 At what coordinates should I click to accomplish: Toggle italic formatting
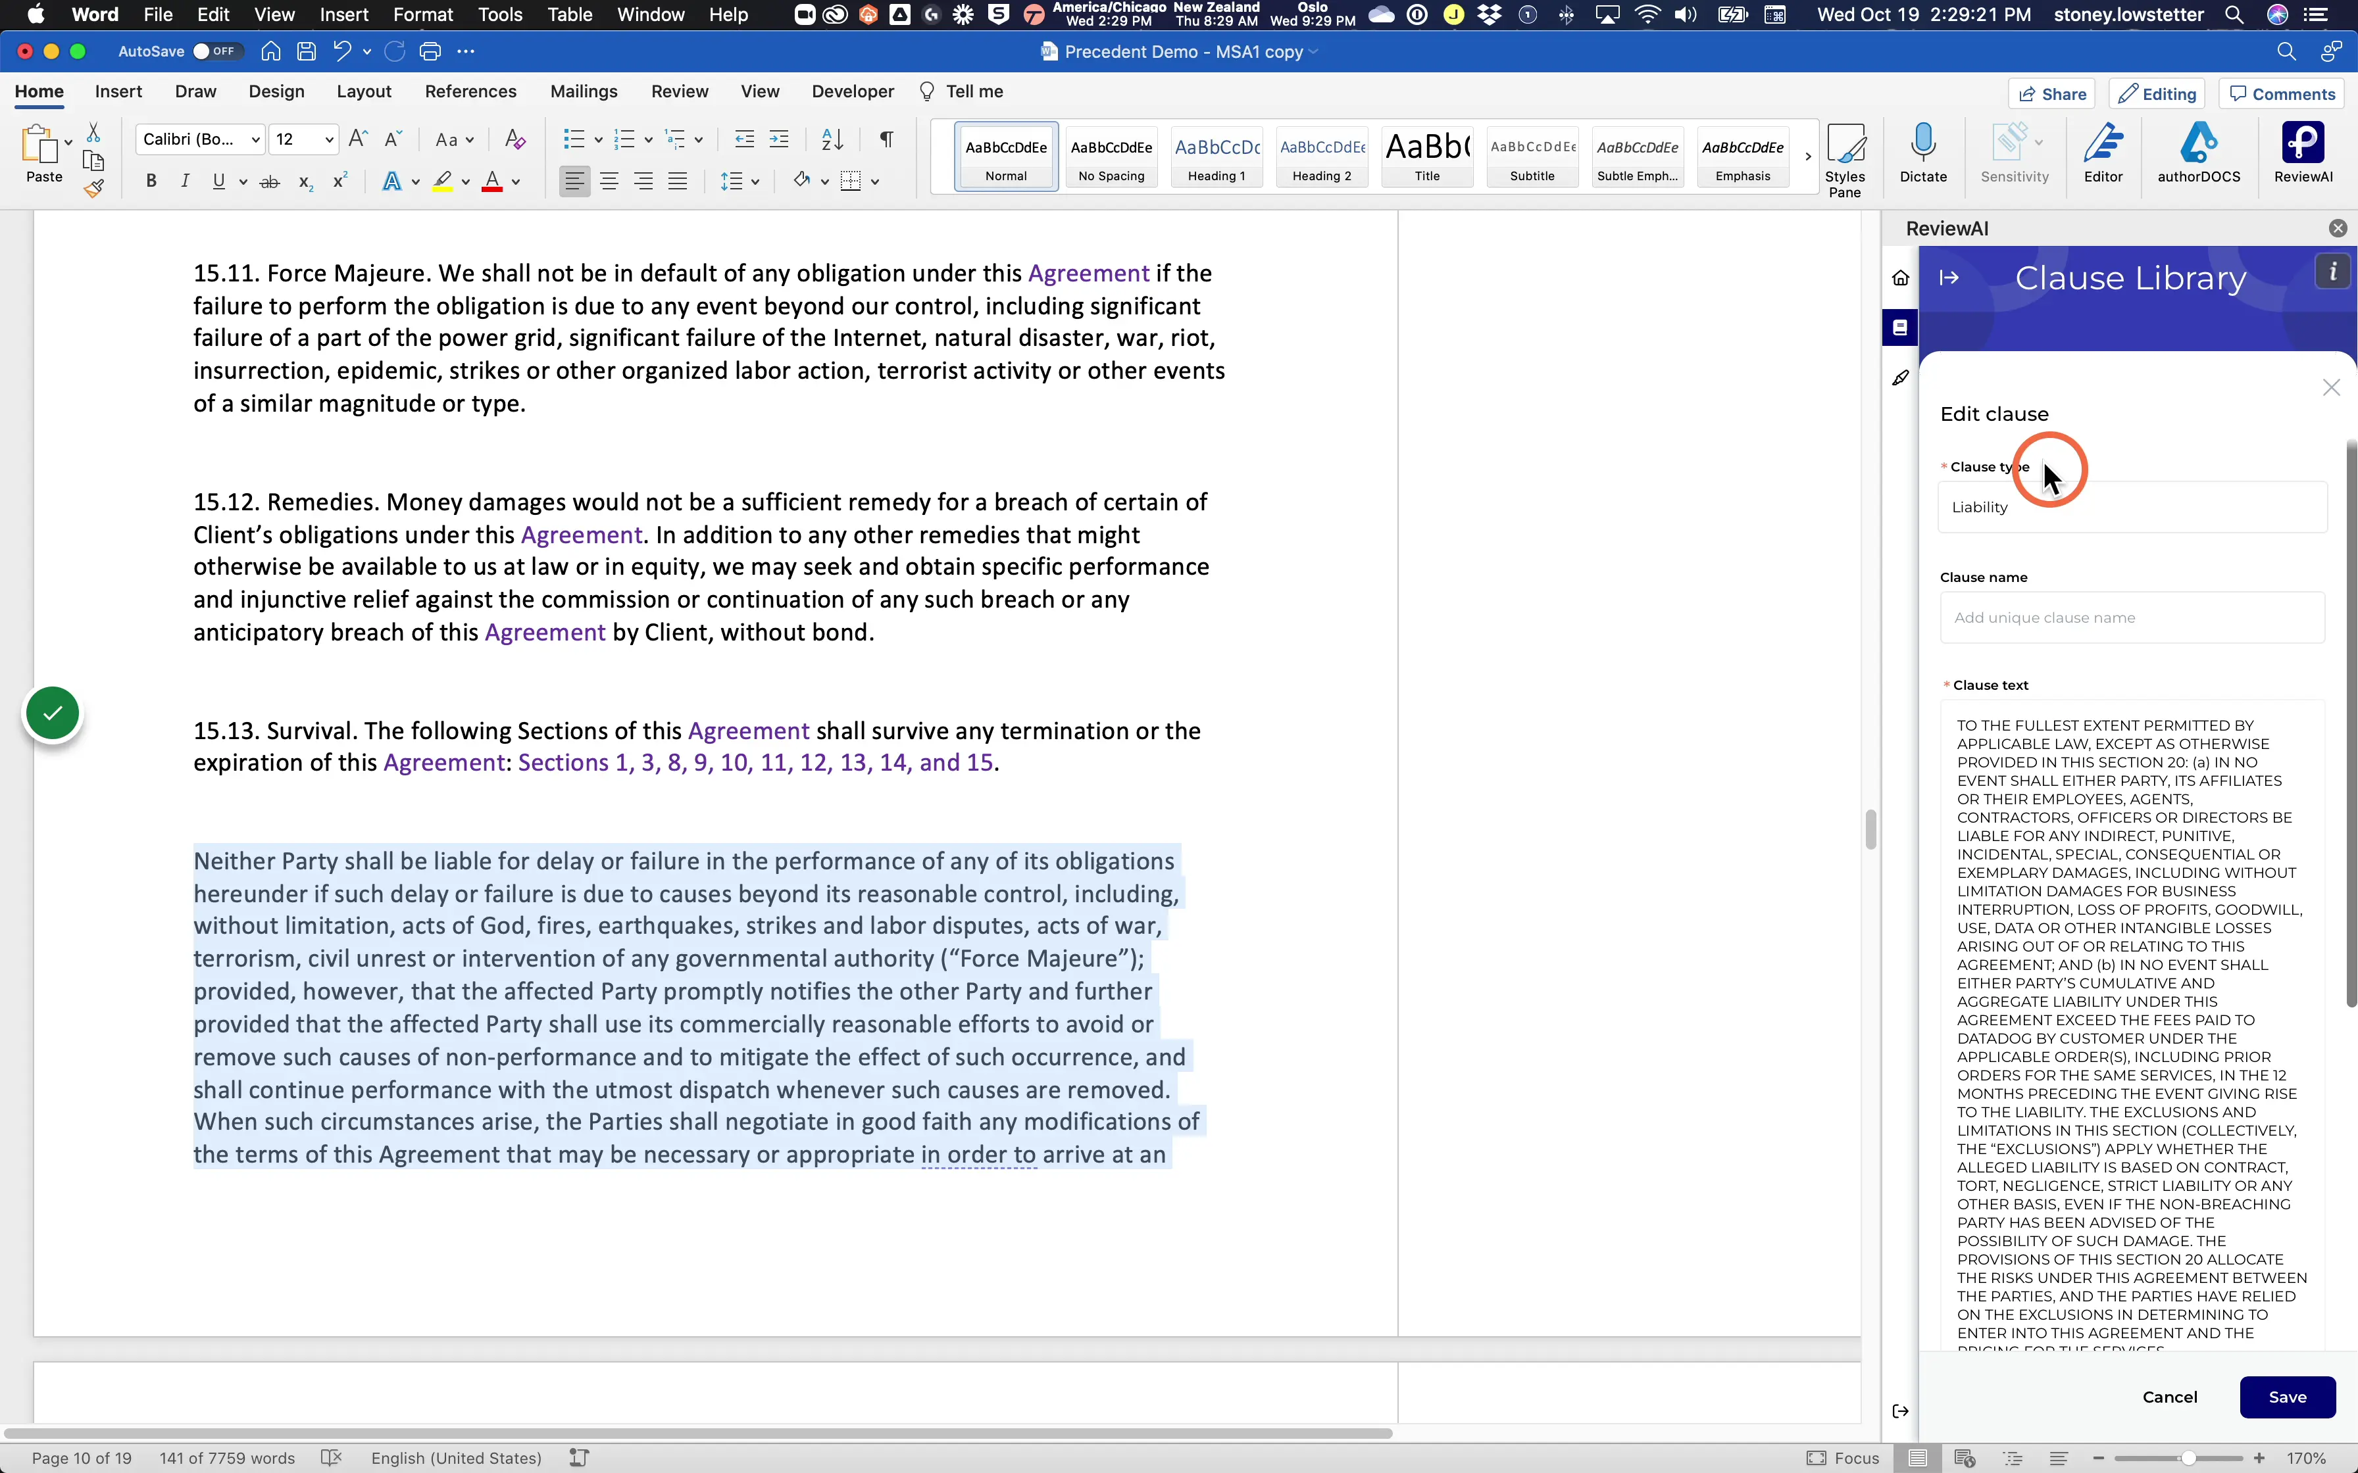[x=184, y=181]
